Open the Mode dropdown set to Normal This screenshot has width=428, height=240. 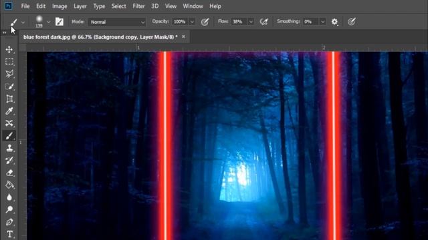[x=116, y=22]
